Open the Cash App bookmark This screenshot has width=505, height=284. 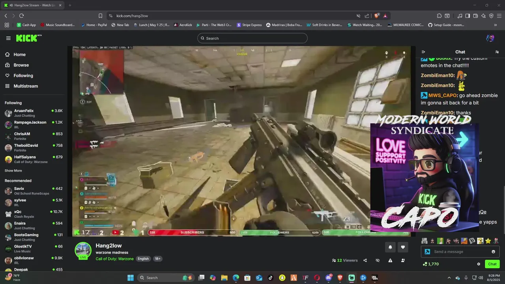[26, 25]
